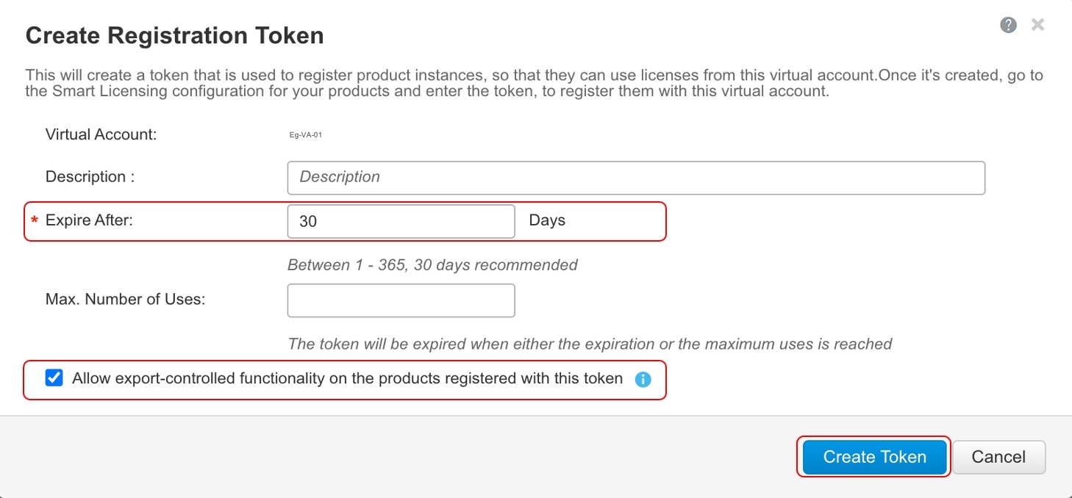Click the 'Allow export-controlled functionality' label text
This screenshot has height=498, width=1072.
point(347,378)
